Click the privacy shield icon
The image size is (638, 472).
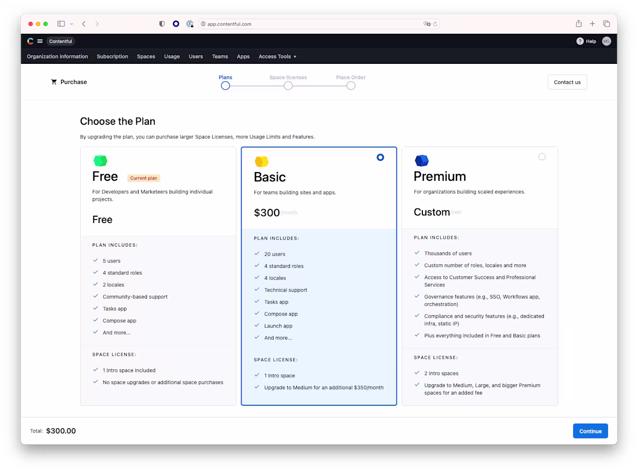pyautogui.click(x=162, y=24)
